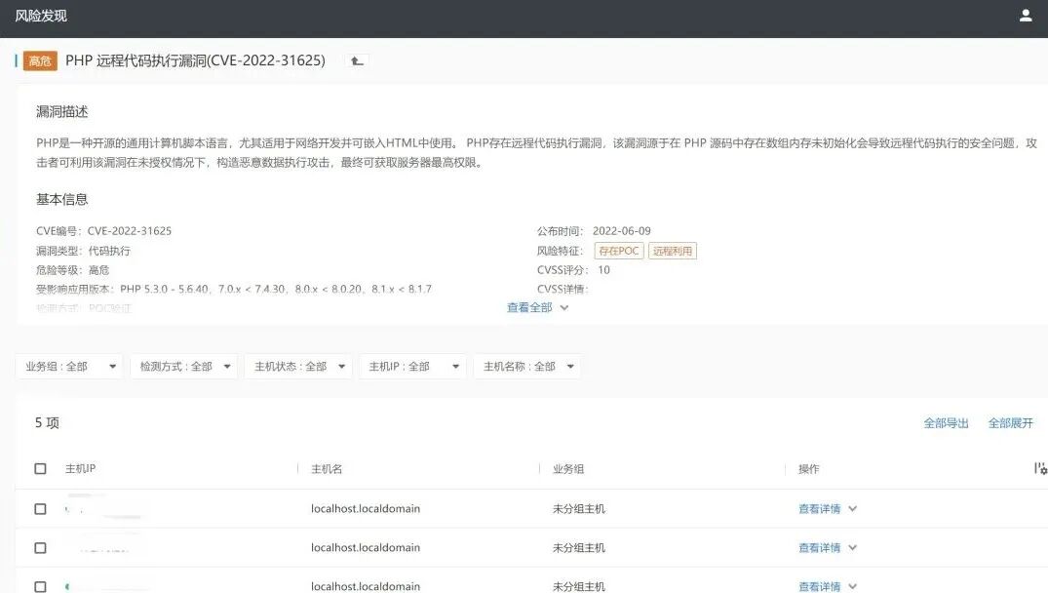Click the 主机名 column header
Viewport: 1048px width, 593px height.
[x=327, y=469]
